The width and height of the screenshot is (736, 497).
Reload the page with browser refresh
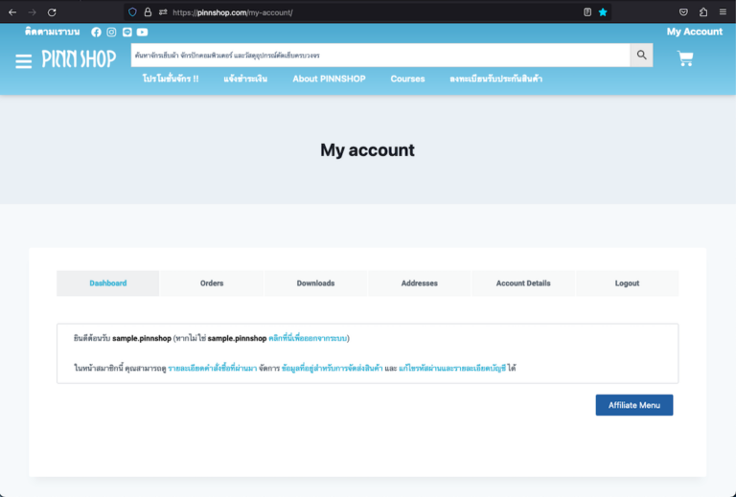click(x=52, y=12)
